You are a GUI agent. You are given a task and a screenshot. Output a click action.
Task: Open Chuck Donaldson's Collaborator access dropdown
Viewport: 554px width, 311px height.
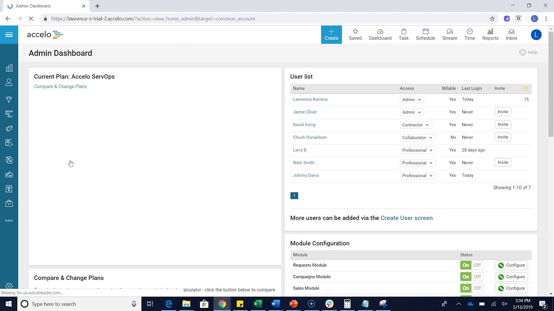pos(417,137)
